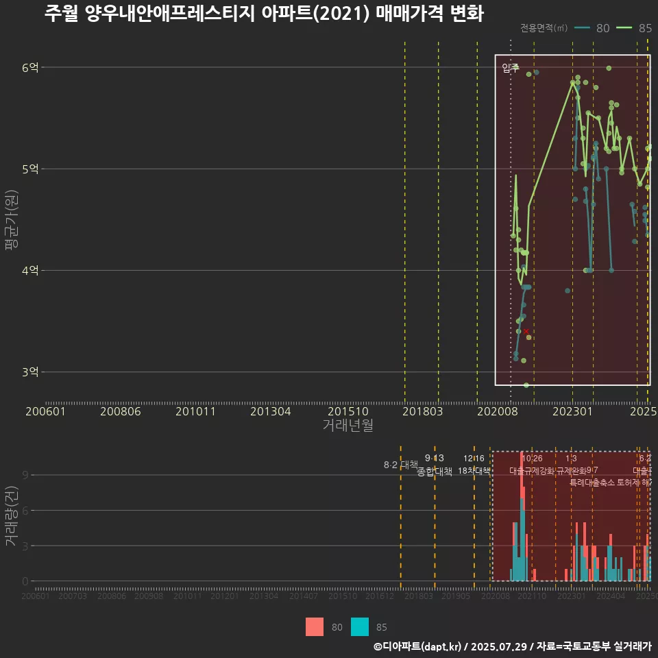Click the salmon 80 legend square swatch
Viewport: 658px width, 658px height.
coord(315,626)
